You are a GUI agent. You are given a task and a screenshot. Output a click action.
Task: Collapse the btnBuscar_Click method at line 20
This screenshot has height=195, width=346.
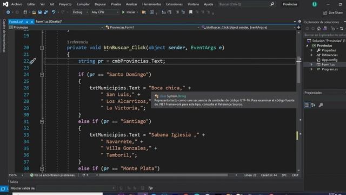pyautogui.click(x=42, y=48)
